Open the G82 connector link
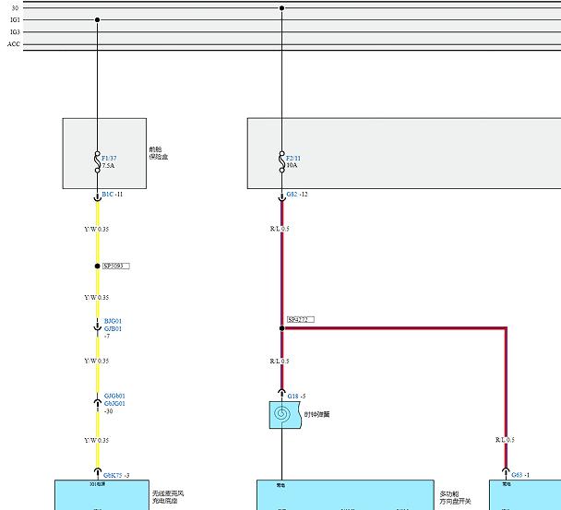Screen dimensions: 561x510 (x=292, y=195)
